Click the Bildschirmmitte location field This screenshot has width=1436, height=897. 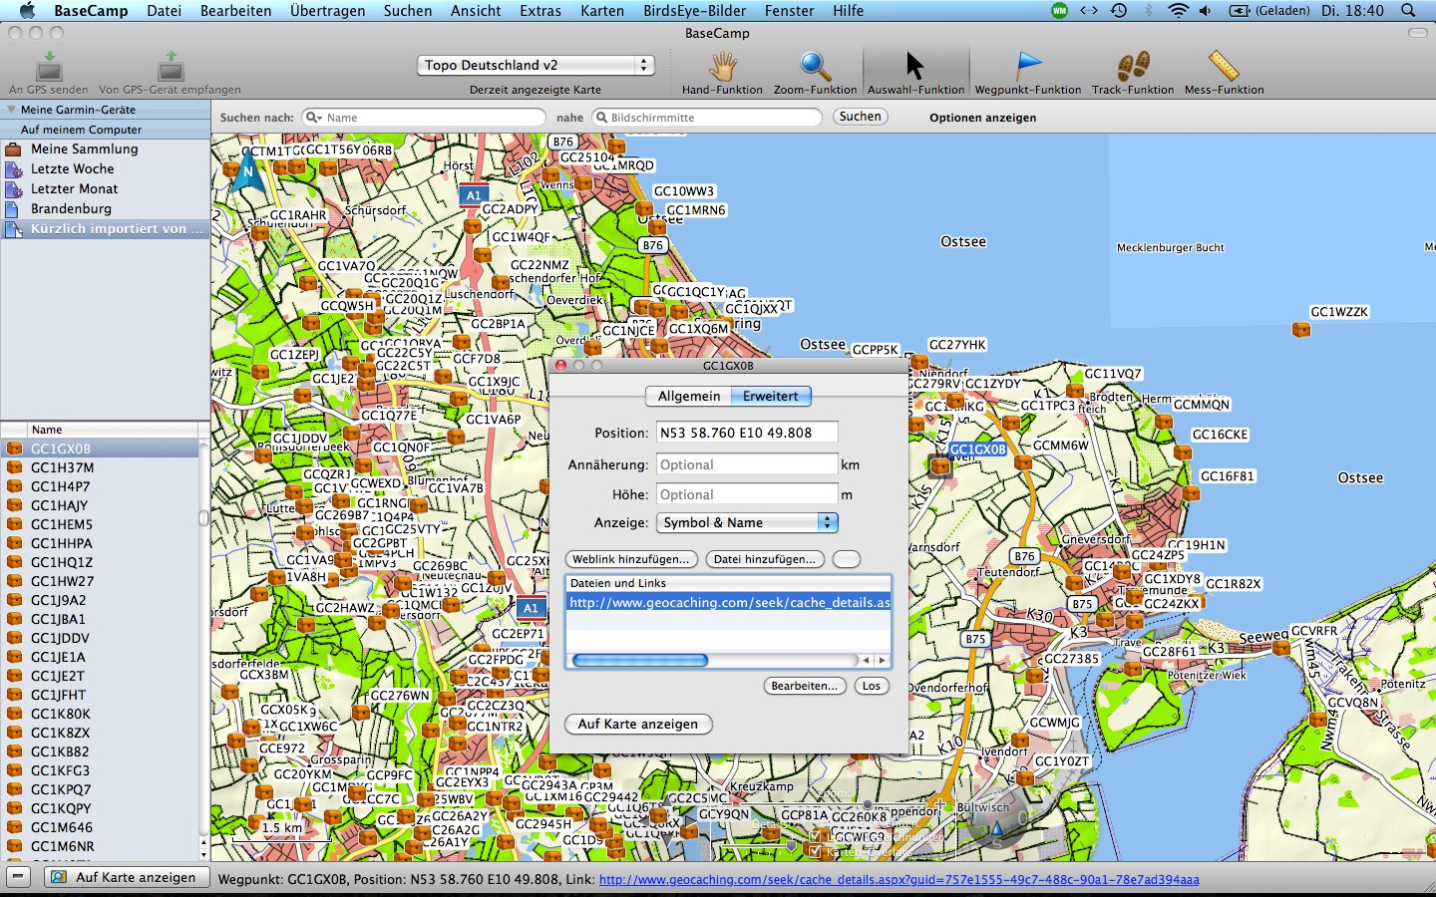point(707,118)
